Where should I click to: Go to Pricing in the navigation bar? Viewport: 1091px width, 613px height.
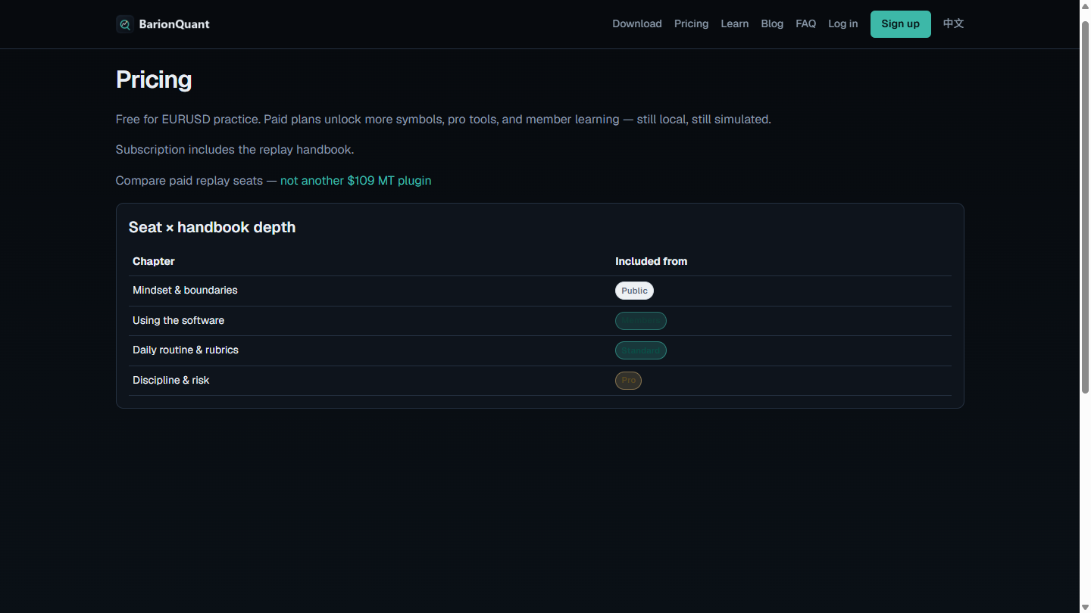click(x=692, y=24)
